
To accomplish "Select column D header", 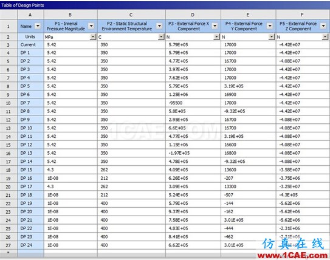I will click(x=193, y=15).
